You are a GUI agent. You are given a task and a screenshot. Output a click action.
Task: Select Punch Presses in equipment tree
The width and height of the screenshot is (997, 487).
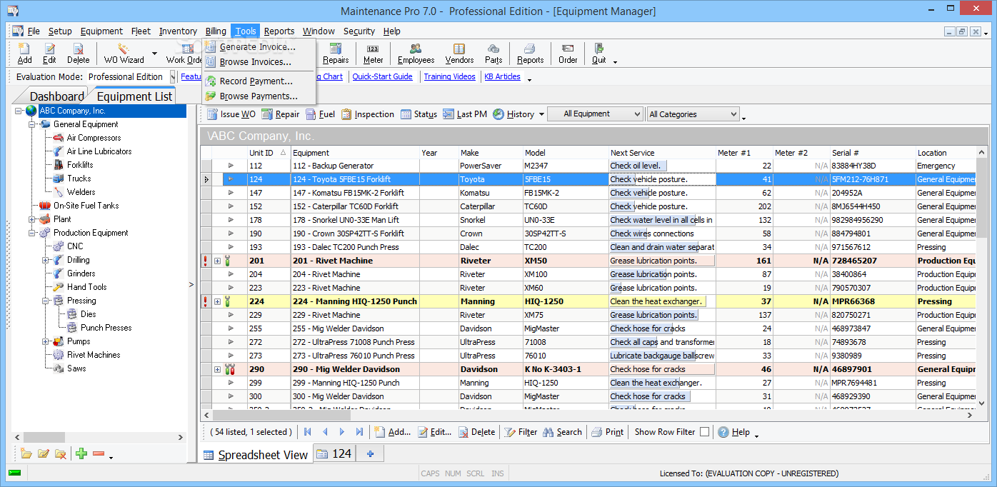coord(106,328)
